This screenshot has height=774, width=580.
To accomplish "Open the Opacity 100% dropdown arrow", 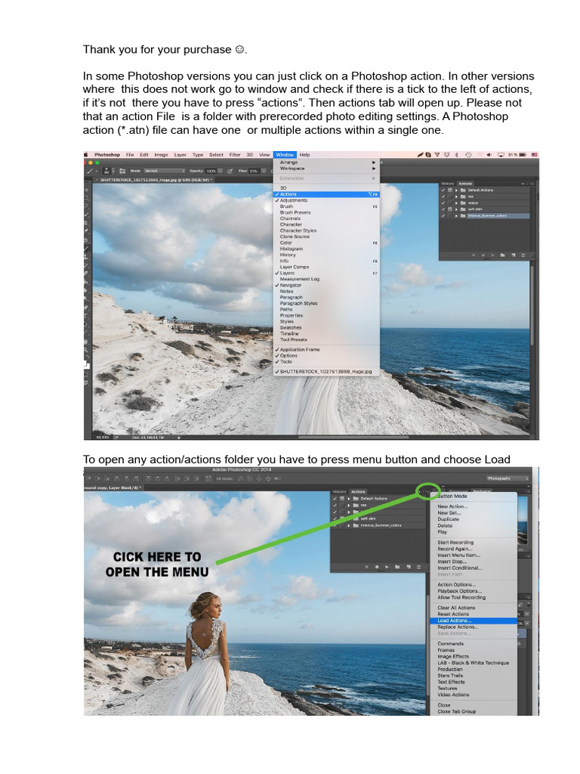I will point(220,171).
